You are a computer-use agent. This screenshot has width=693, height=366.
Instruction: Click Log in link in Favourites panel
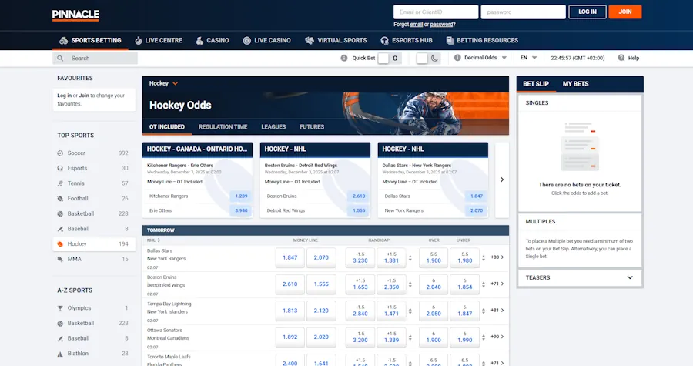(64, 96)
